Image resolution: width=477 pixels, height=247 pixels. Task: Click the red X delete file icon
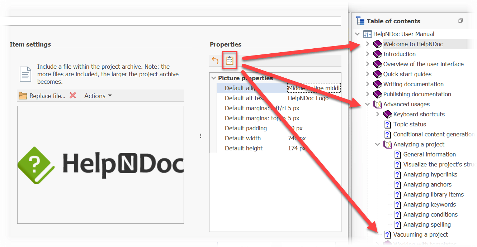[x=73, y=95]
